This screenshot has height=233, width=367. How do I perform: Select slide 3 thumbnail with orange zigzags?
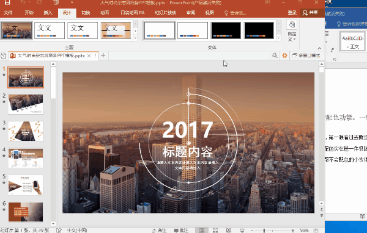coord(26,131)
